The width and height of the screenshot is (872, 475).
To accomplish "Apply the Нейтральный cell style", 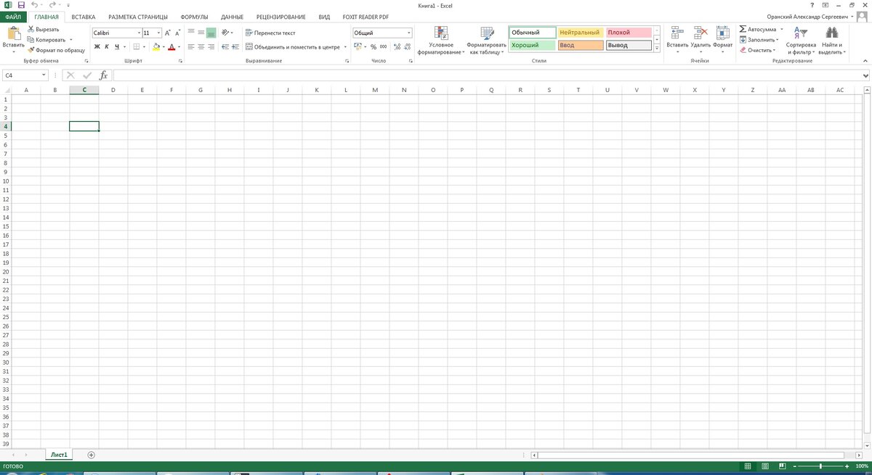I will point(581,33).
